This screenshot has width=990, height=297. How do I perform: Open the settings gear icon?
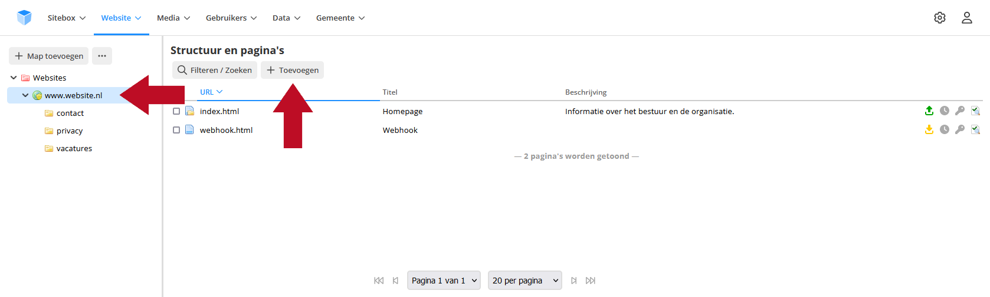[x=940, y=18]
